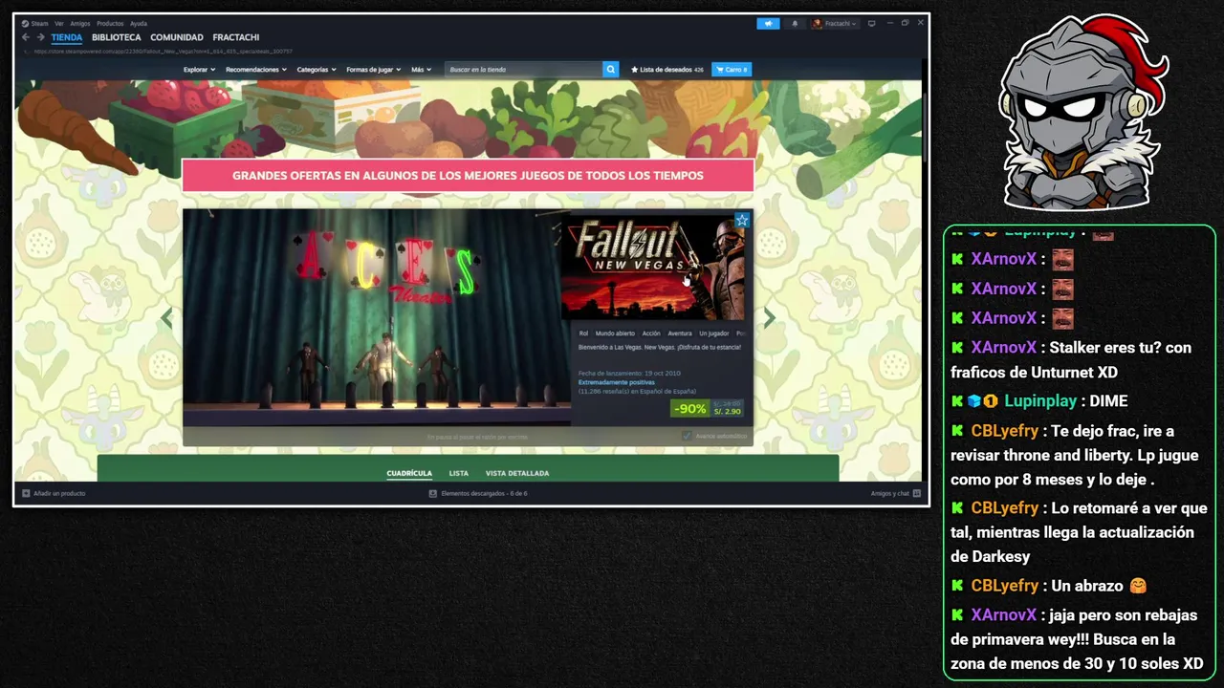Viewport: 1224px width, 688px height.
Task: Expand the Explorar dropdown
Action: (199, 70)
